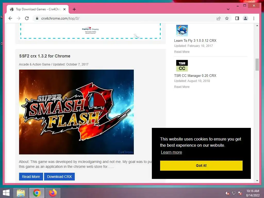Open the Learn To Fly 3 icon
This screenshot has width=264, height=198.
pos(182,31)
